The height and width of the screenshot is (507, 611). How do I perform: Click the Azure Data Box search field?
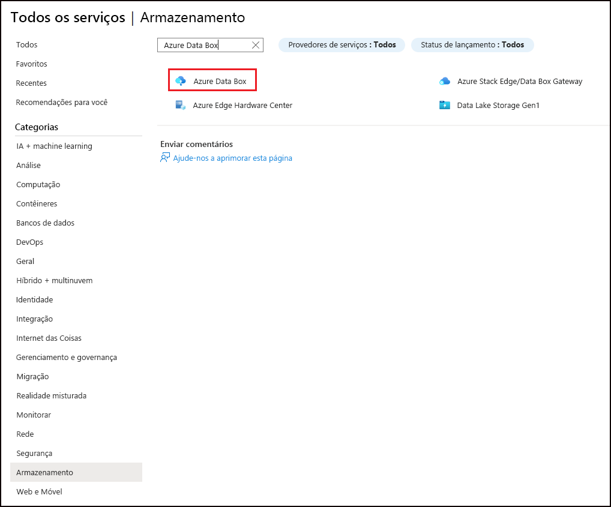204,44
